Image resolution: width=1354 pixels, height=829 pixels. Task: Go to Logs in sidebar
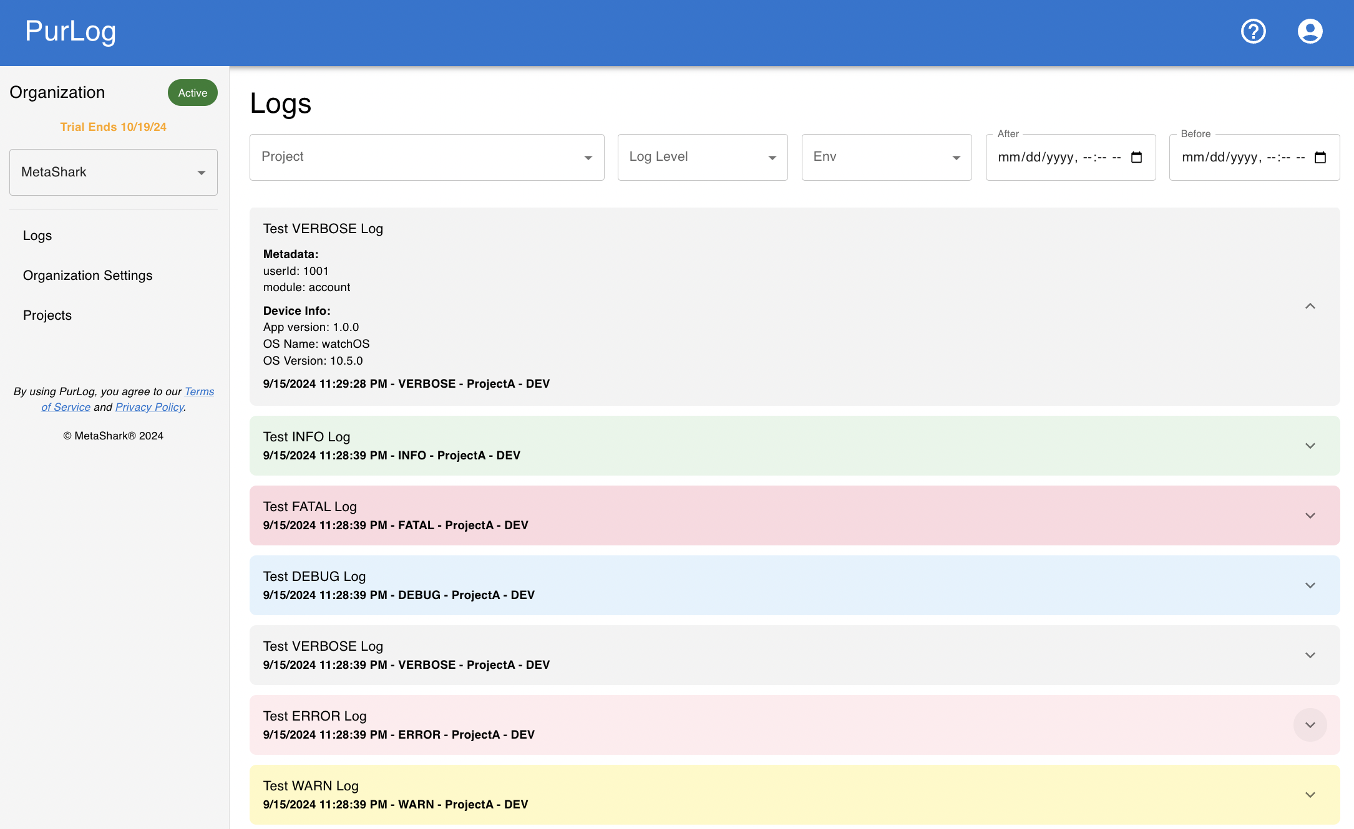37,236
